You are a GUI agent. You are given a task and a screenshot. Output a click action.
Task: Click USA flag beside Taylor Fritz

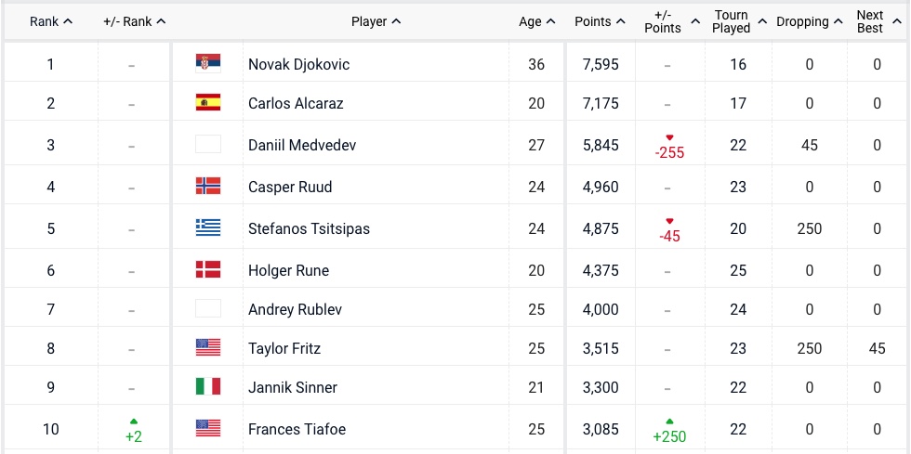[207, 347]
